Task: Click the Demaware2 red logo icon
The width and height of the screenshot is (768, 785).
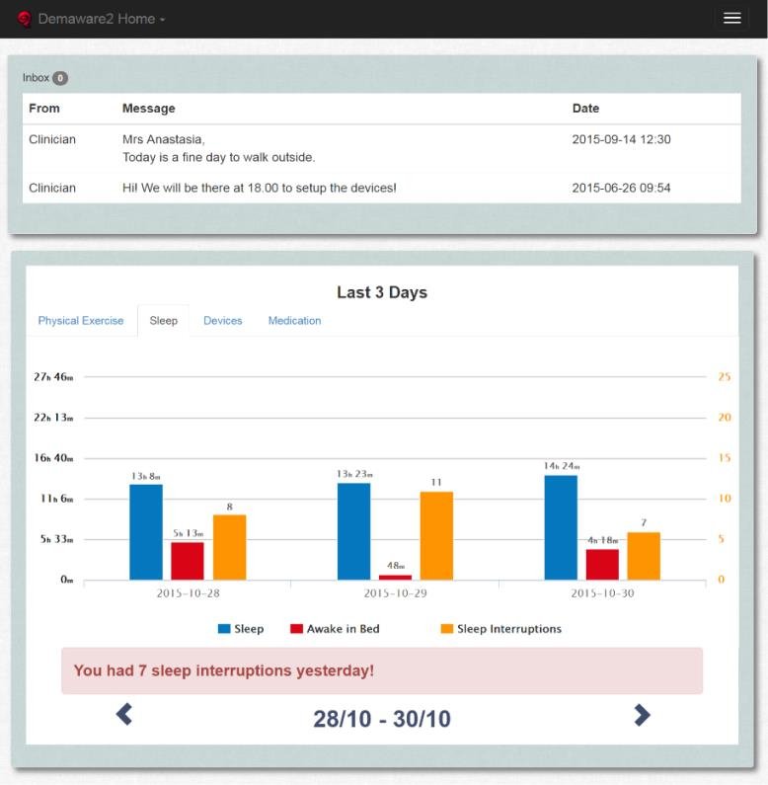Action: point(25,19)
